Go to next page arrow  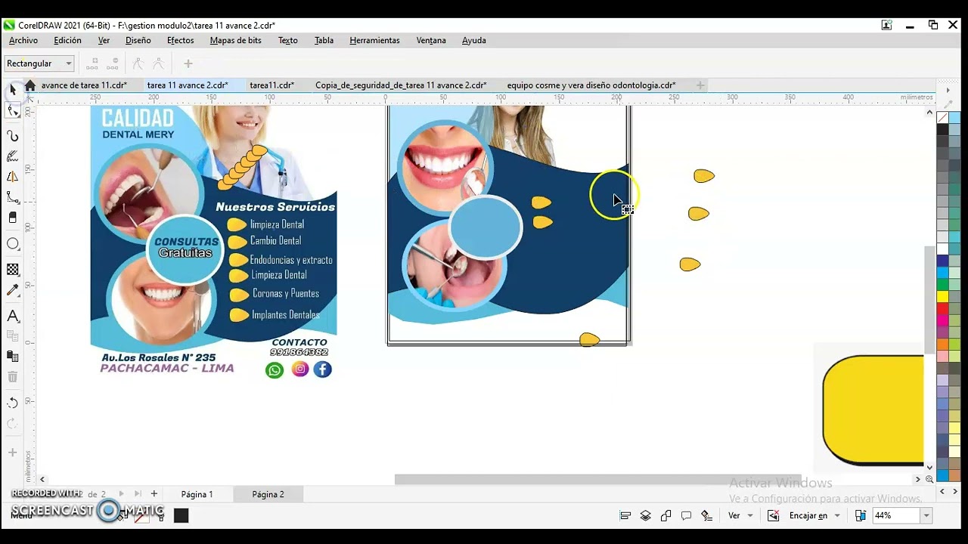121,494
